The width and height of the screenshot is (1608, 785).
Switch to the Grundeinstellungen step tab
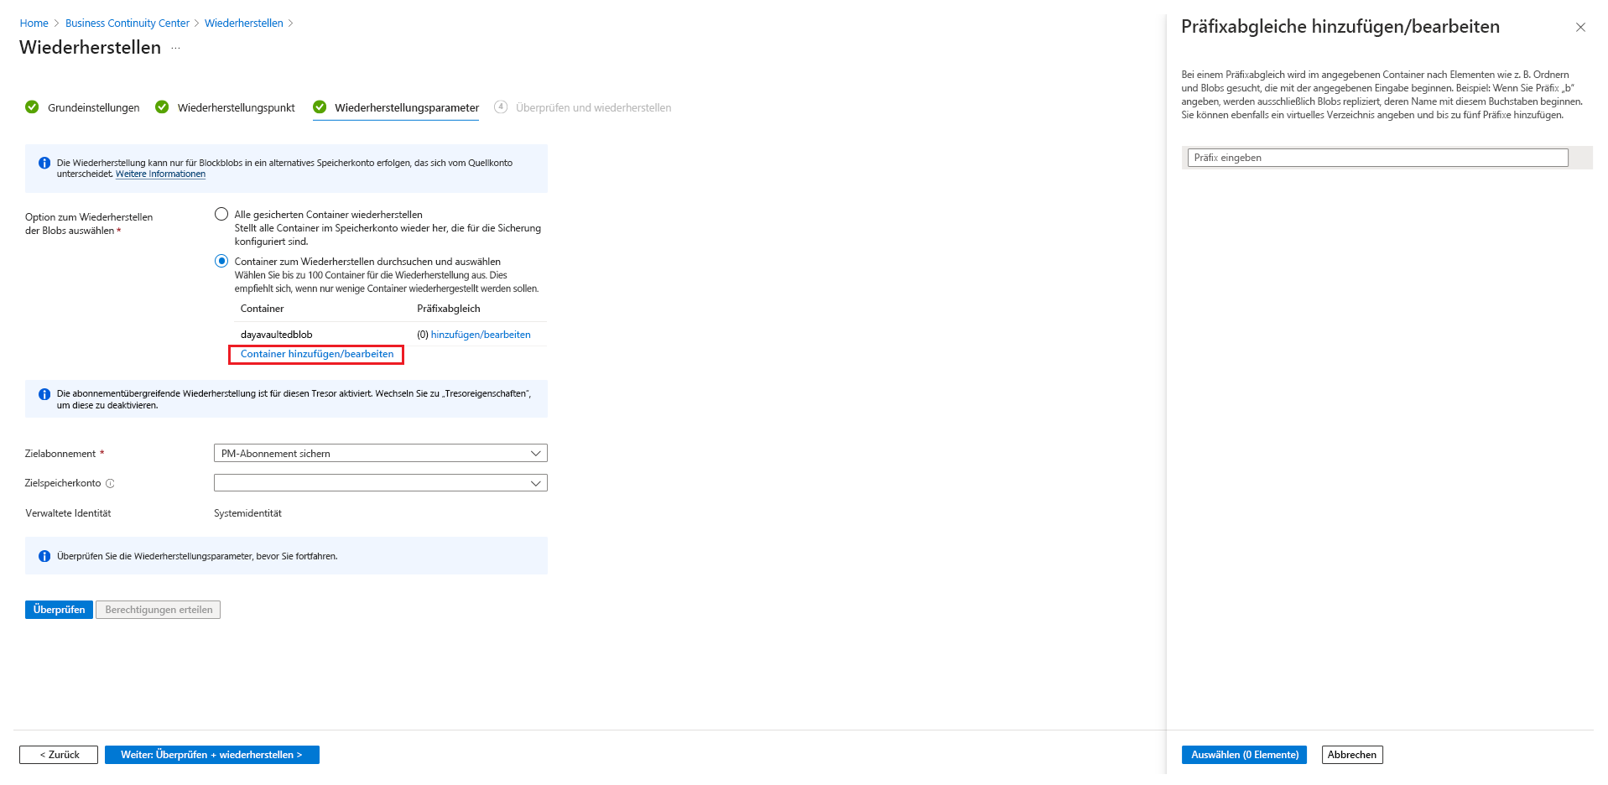(x=93, y=107)
